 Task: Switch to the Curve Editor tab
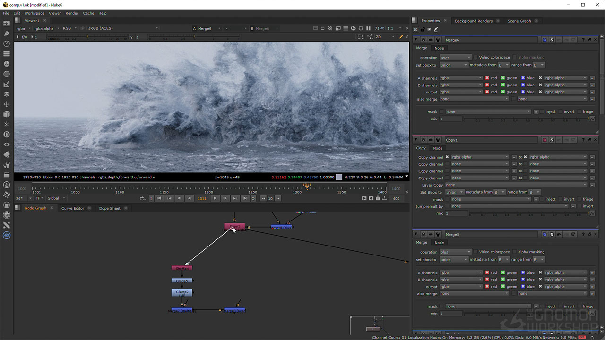(x=73, y=208)
